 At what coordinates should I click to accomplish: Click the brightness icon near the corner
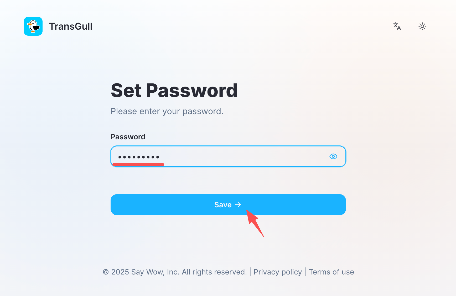422,26
